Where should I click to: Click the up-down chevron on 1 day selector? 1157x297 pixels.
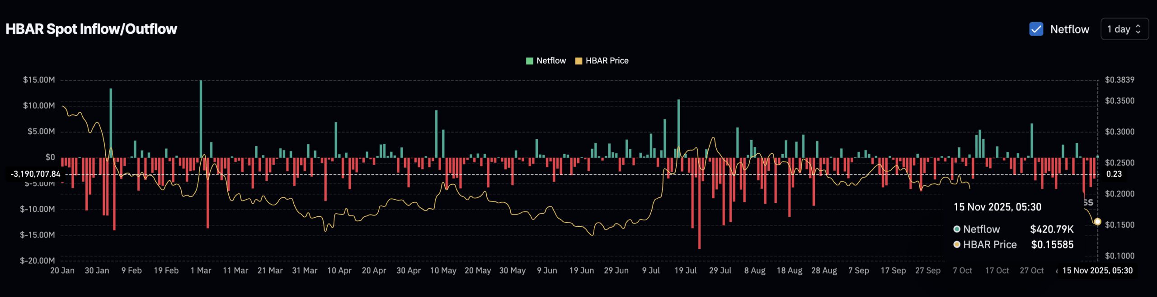(1138, 29)
